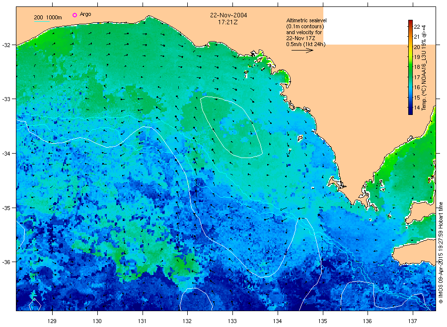Viewport: 447px width, 327px height.
Task: Click the Argo legend label
Action: 85,14
